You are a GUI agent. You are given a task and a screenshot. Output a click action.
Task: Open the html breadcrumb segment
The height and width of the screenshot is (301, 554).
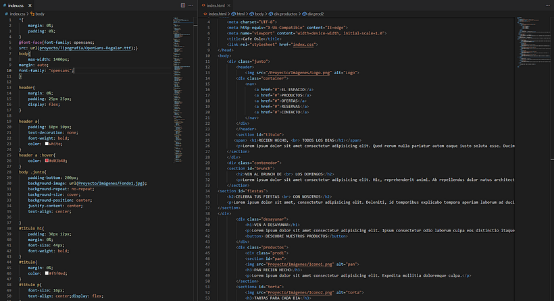[241, 13]
